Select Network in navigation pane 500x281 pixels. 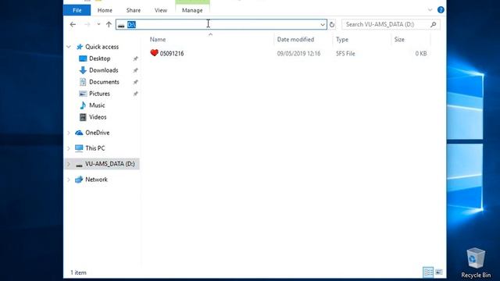[96, 180]
